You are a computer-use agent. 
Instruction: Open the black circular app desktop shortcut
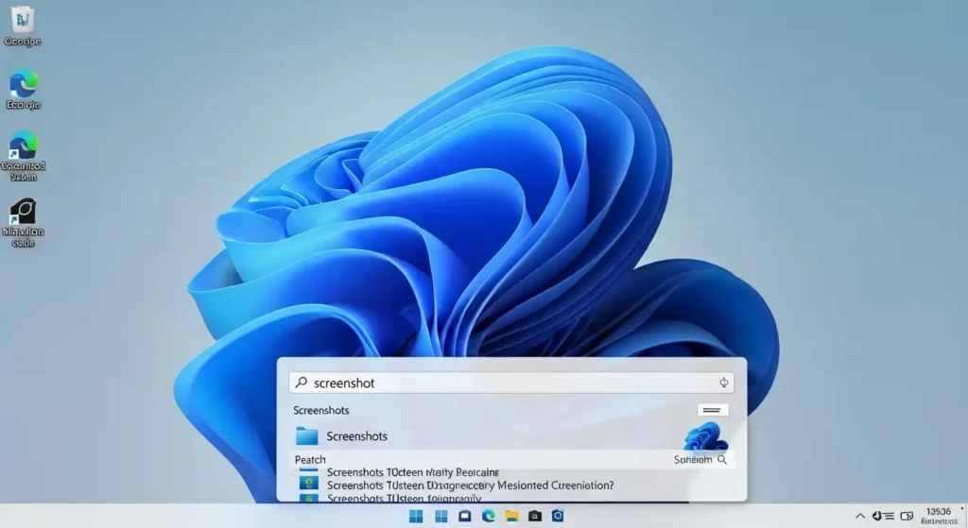[x=23, y=223]
